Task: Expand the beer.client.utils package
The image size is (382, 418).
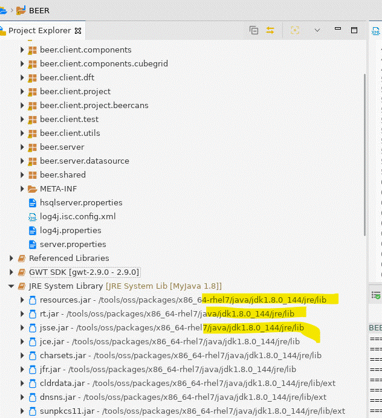Action: [22, 133]
